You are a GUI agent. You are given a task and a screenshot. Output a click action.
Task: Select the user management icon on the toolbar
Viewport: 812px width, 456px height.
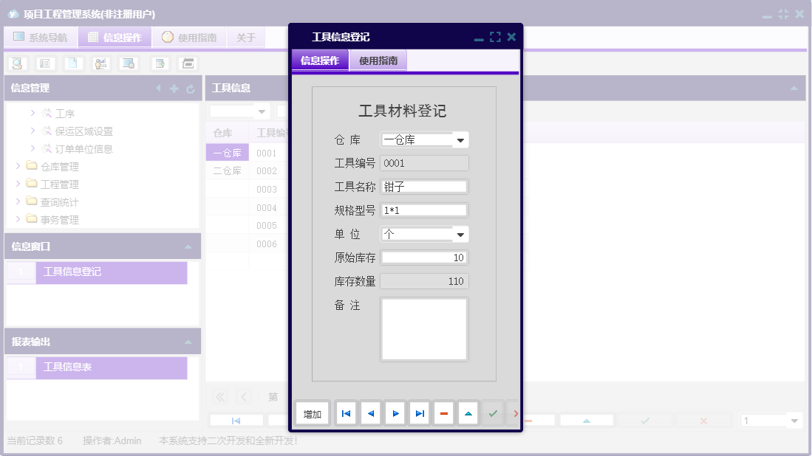coord(100,63)
